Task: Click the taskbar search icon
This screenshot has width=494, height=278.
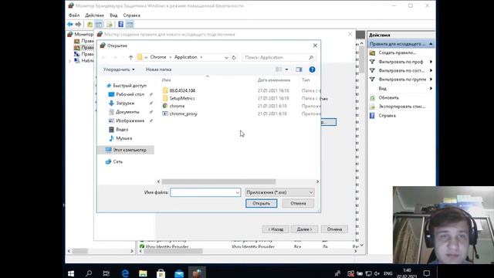Action: coord(89,273)
